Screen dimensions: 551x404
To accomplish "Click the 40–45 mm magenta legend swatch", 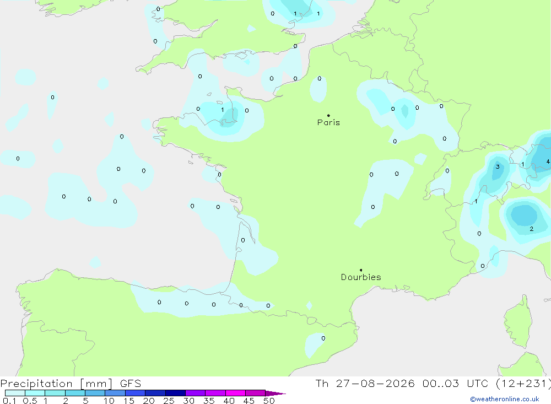I will pos(235,393).
